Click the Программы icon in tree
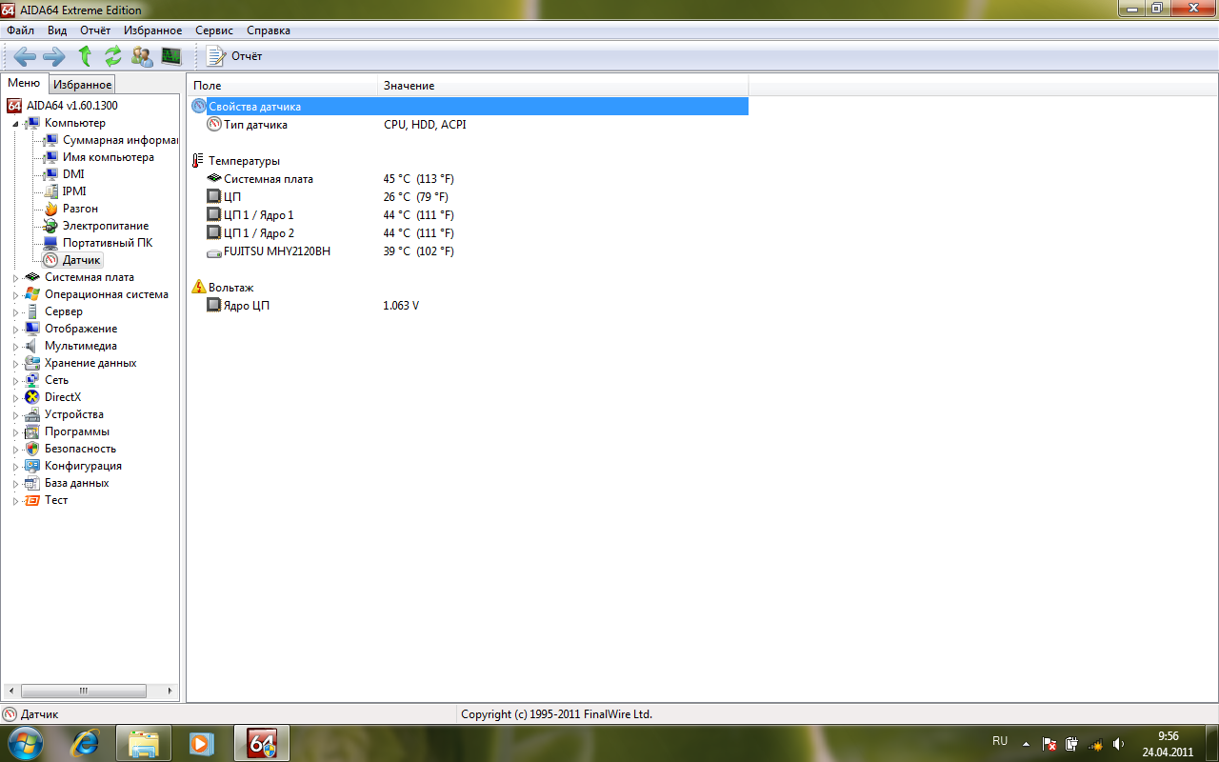Screen dimensions: 1219x762 [x=32, y=431]
